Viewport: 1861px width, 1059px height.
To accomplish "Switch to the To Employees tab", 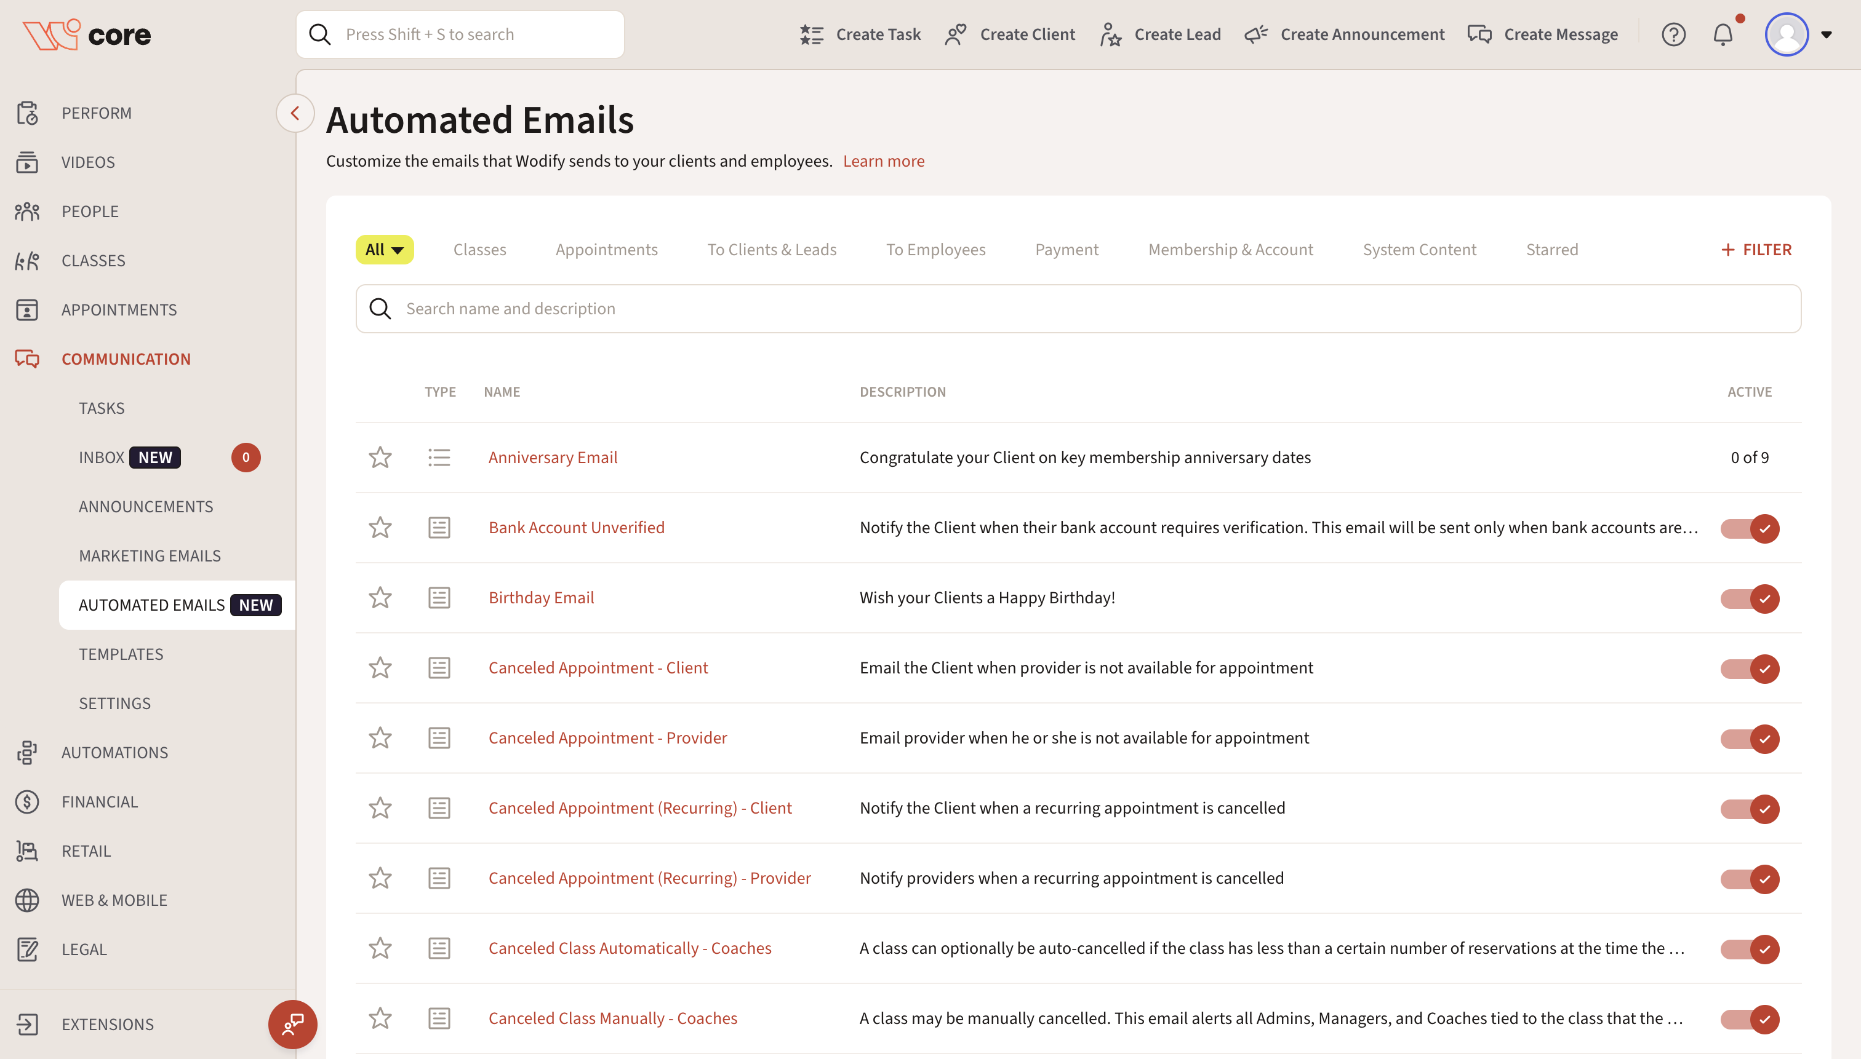I will [935, 250].
